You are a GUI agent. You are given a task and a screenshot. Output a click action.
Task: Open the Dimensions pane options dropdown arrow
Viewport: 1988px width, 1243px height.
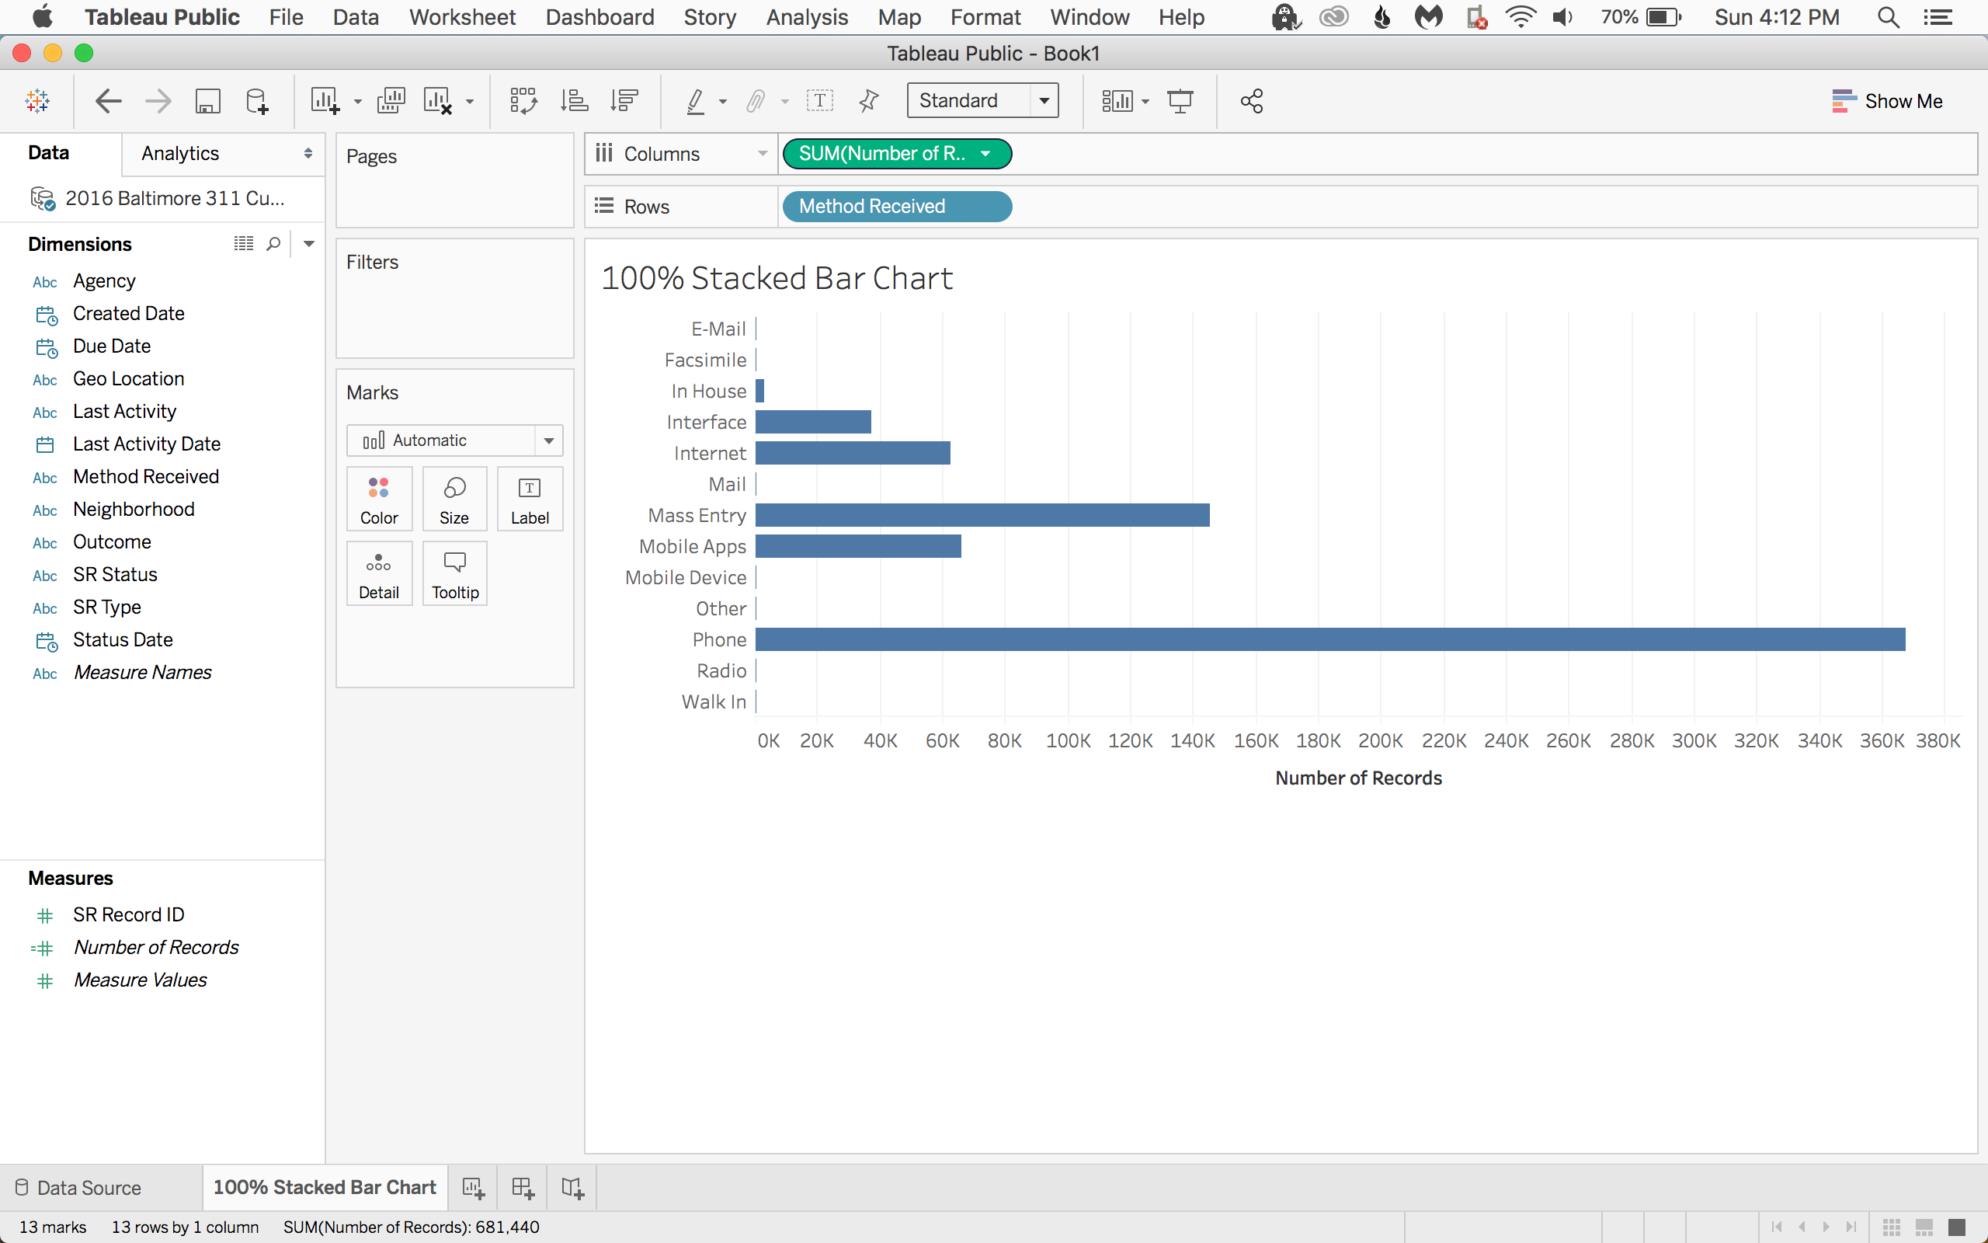pyautogui.click(x=309, y=243)
